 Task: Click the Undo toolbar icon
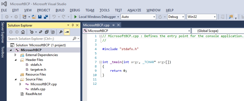(x=54, y=17)
